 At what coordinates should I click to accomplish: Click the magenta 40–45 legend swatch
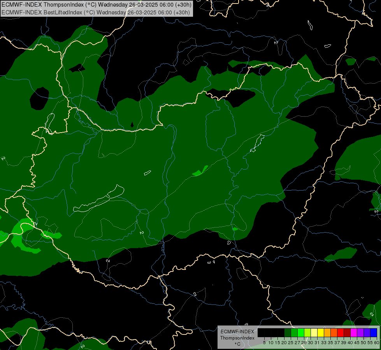pyautogui.click(x=354, y=332)
